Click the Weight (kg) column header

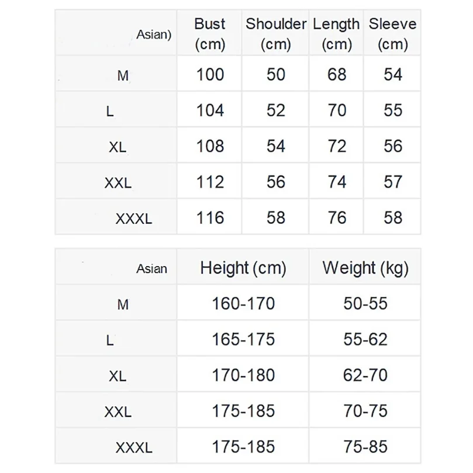(365, 268)
